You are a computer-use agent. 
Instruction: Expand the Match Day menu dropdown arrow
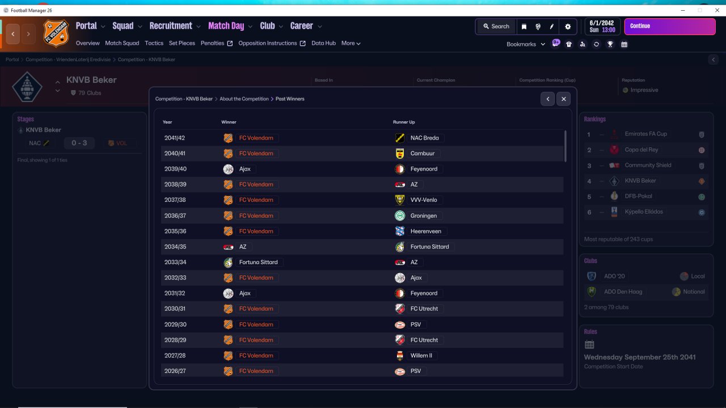click(250, 27)
